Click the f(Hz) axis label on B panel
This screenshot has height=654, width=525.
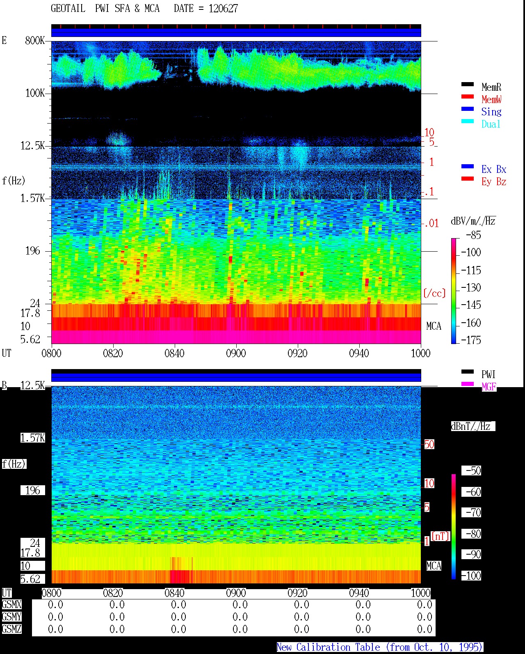click(x=14, y=464)
